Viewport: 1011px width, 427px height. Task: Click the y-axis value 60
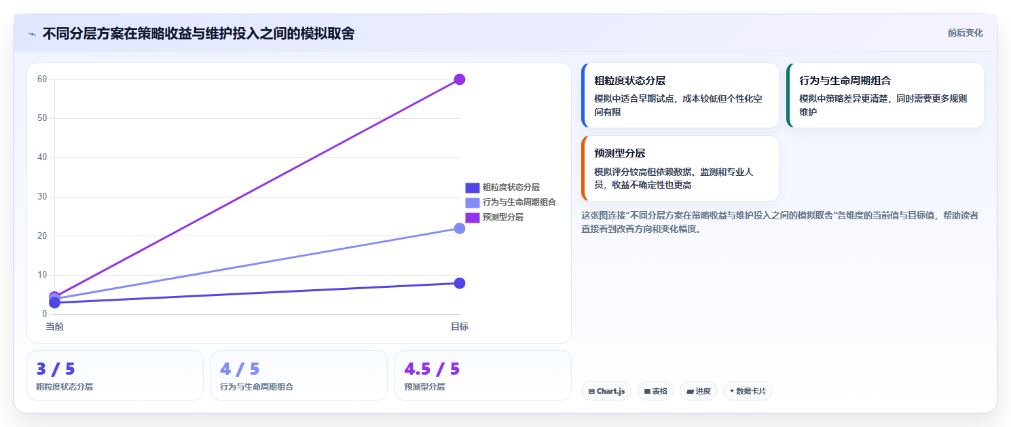42,79
